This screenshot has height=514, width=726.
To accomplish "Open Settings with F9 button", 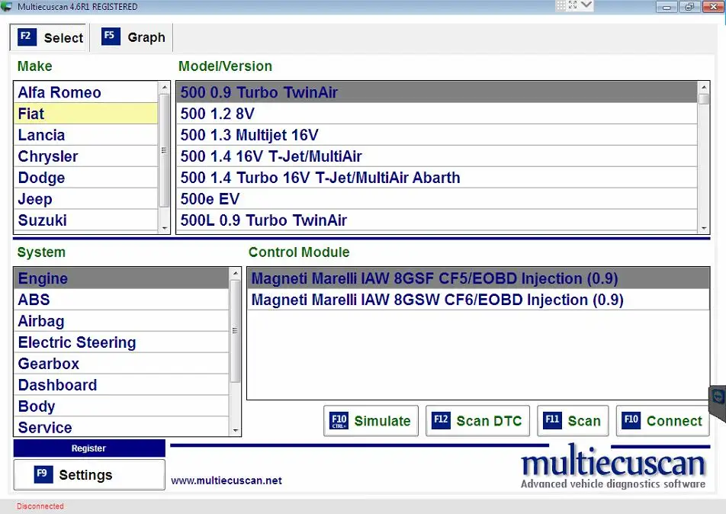I will click(89, 474).
